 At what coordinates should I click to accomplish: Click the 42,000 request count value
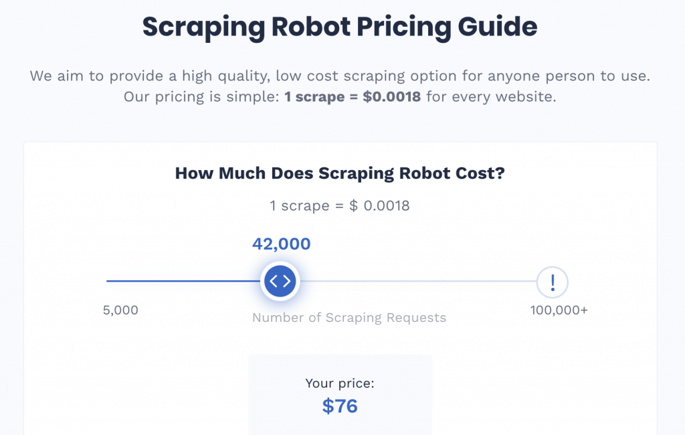click(282, 244)
